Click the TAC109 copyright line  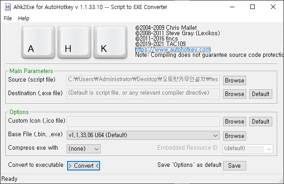(160, 44)
